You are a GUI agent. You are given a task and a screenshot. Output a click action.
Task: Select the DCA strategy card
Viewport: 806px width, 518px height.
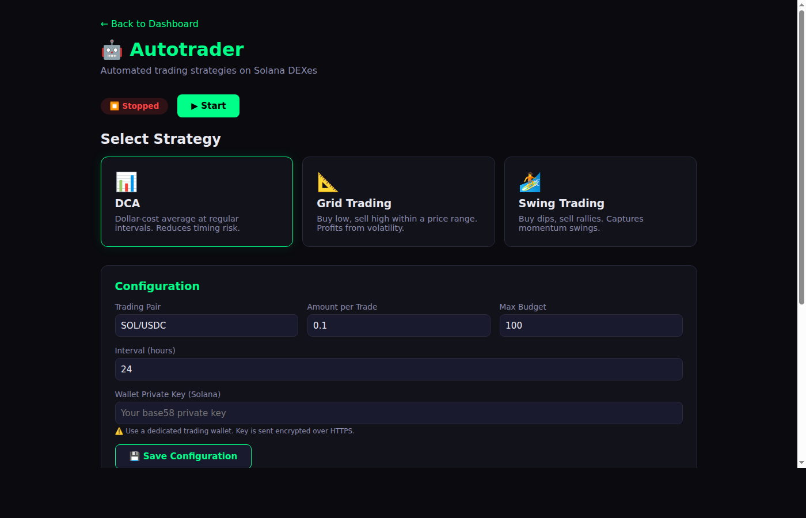196,201
